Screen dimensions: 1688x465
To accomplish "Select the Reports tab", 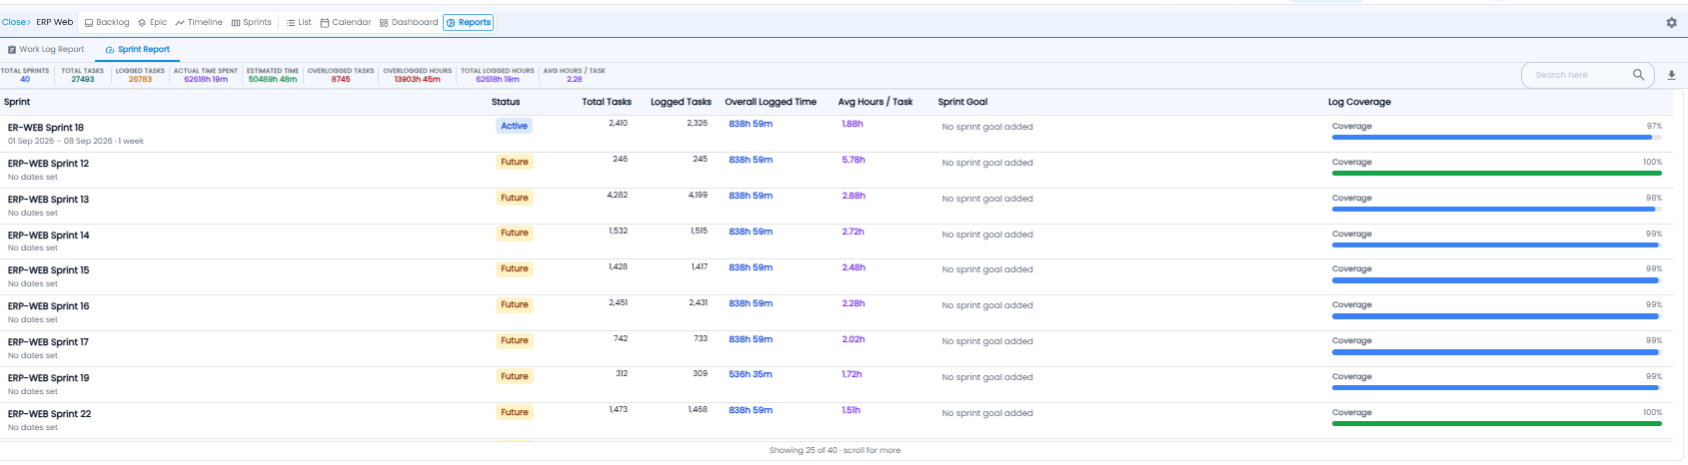I will pos(469,22).
